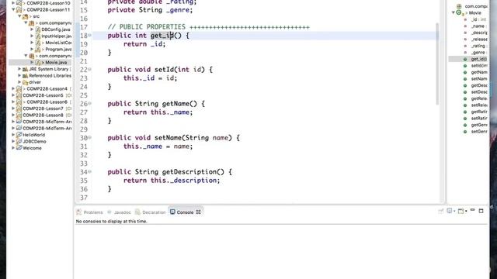The width and height of the screenshot is (497, 279).
Task: Minimize the Console panel
Action: tap(473, 210)
